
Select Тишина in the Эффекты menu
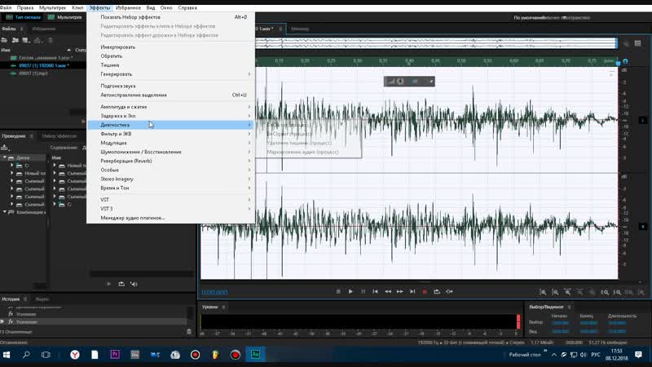coord(171,65)
